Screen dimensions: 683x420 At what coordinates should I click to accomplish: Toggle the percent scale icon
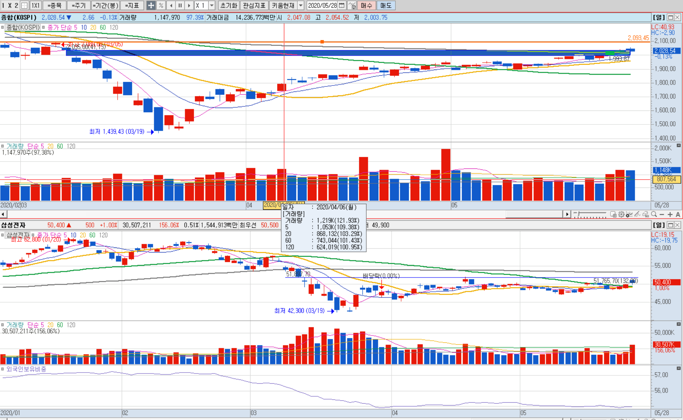point(161,5)
